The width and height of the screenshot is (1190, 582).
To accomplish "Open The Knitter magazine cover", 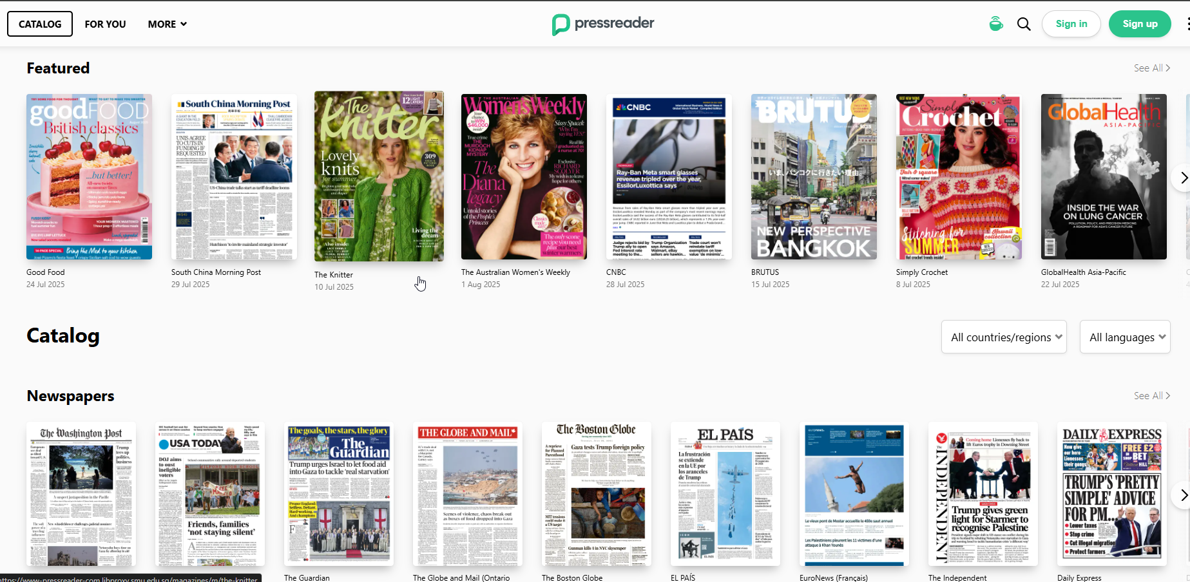I will click(379, 176).
